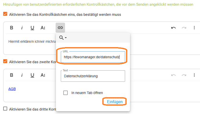Click the Einfügen button

tap(115, 102)
